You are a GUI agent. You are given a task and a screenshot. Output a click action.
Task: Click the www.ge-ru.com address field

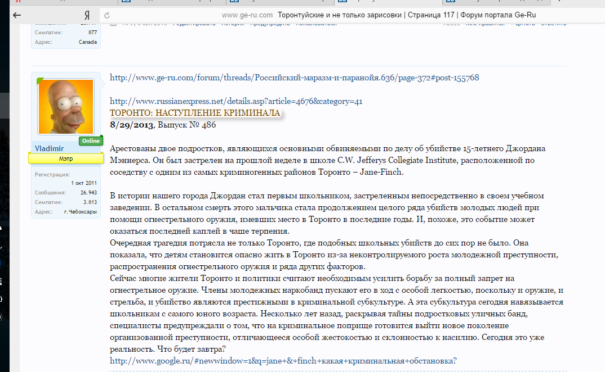(x=247, y=15)
